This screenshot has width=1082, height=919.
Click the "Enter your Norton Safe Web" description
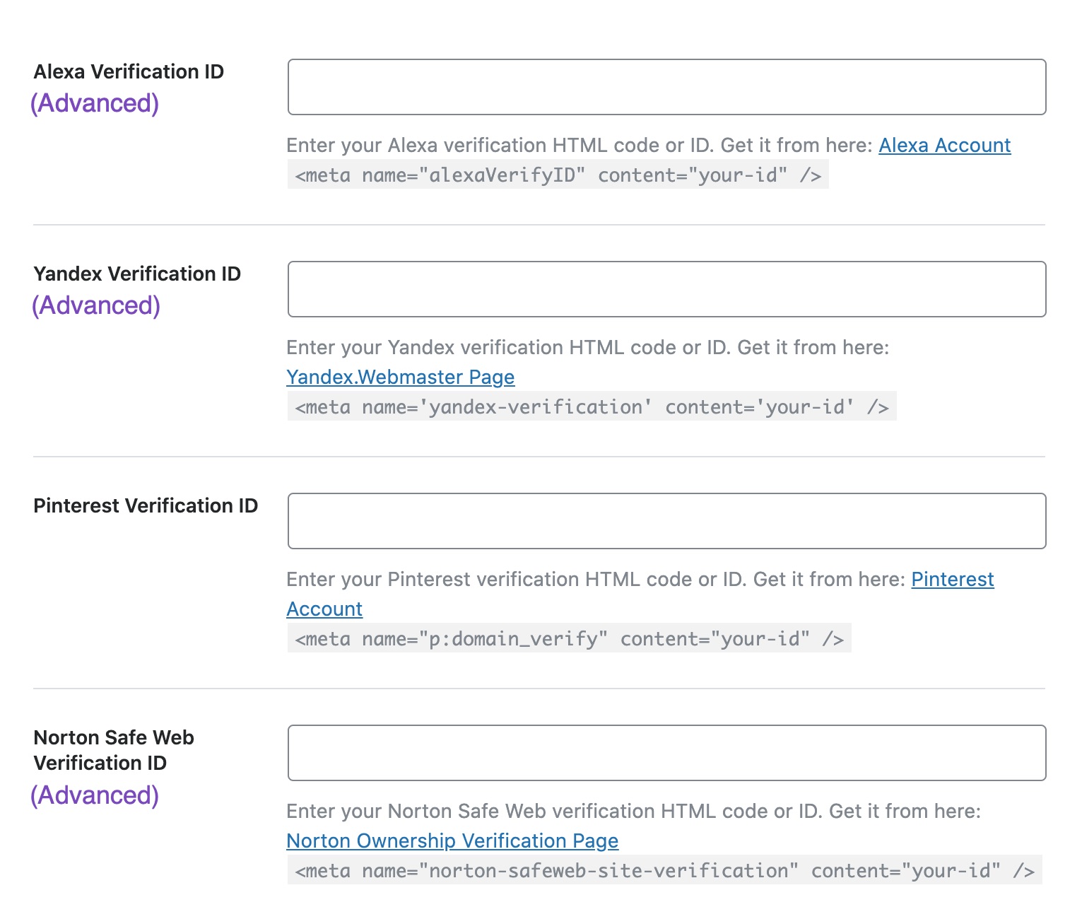[633, 812]
